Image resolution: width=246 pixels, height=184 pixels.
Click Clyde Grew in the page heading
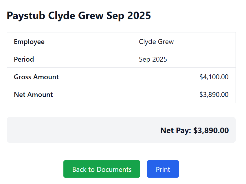pyautogui.click(x=76, y=16)
